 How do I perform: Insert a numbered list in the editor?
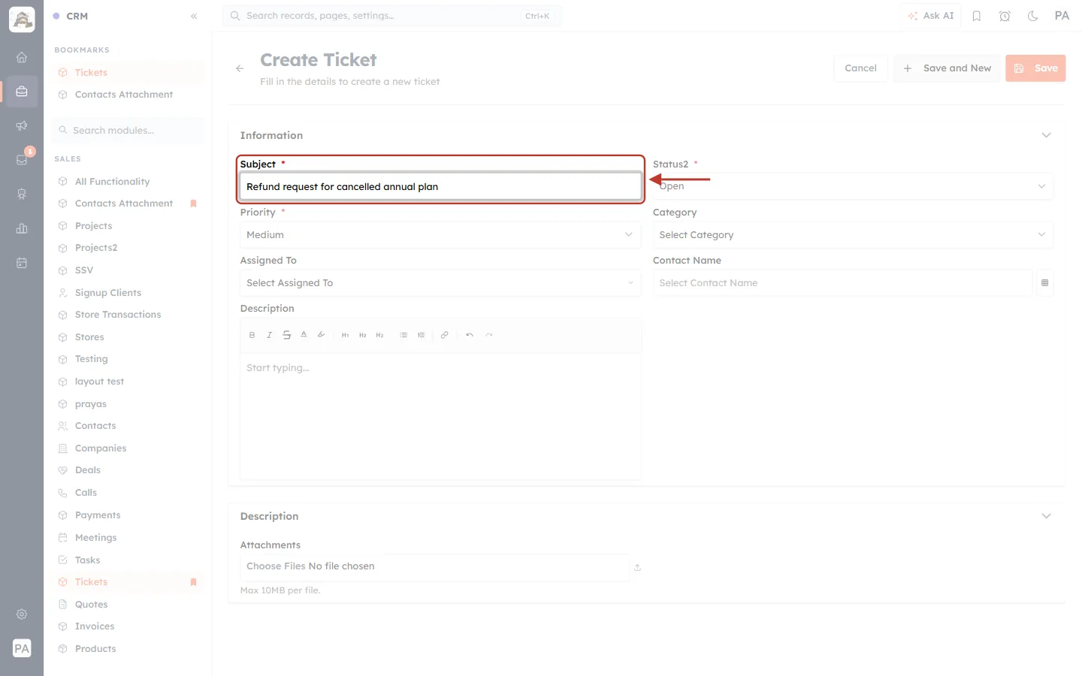pyautogui.click(x=421, y=335)
